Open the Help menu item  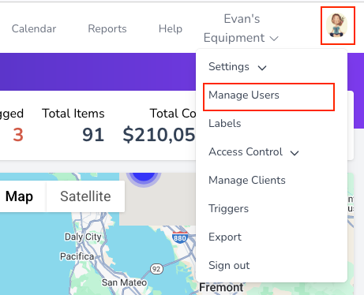point(171,28)
